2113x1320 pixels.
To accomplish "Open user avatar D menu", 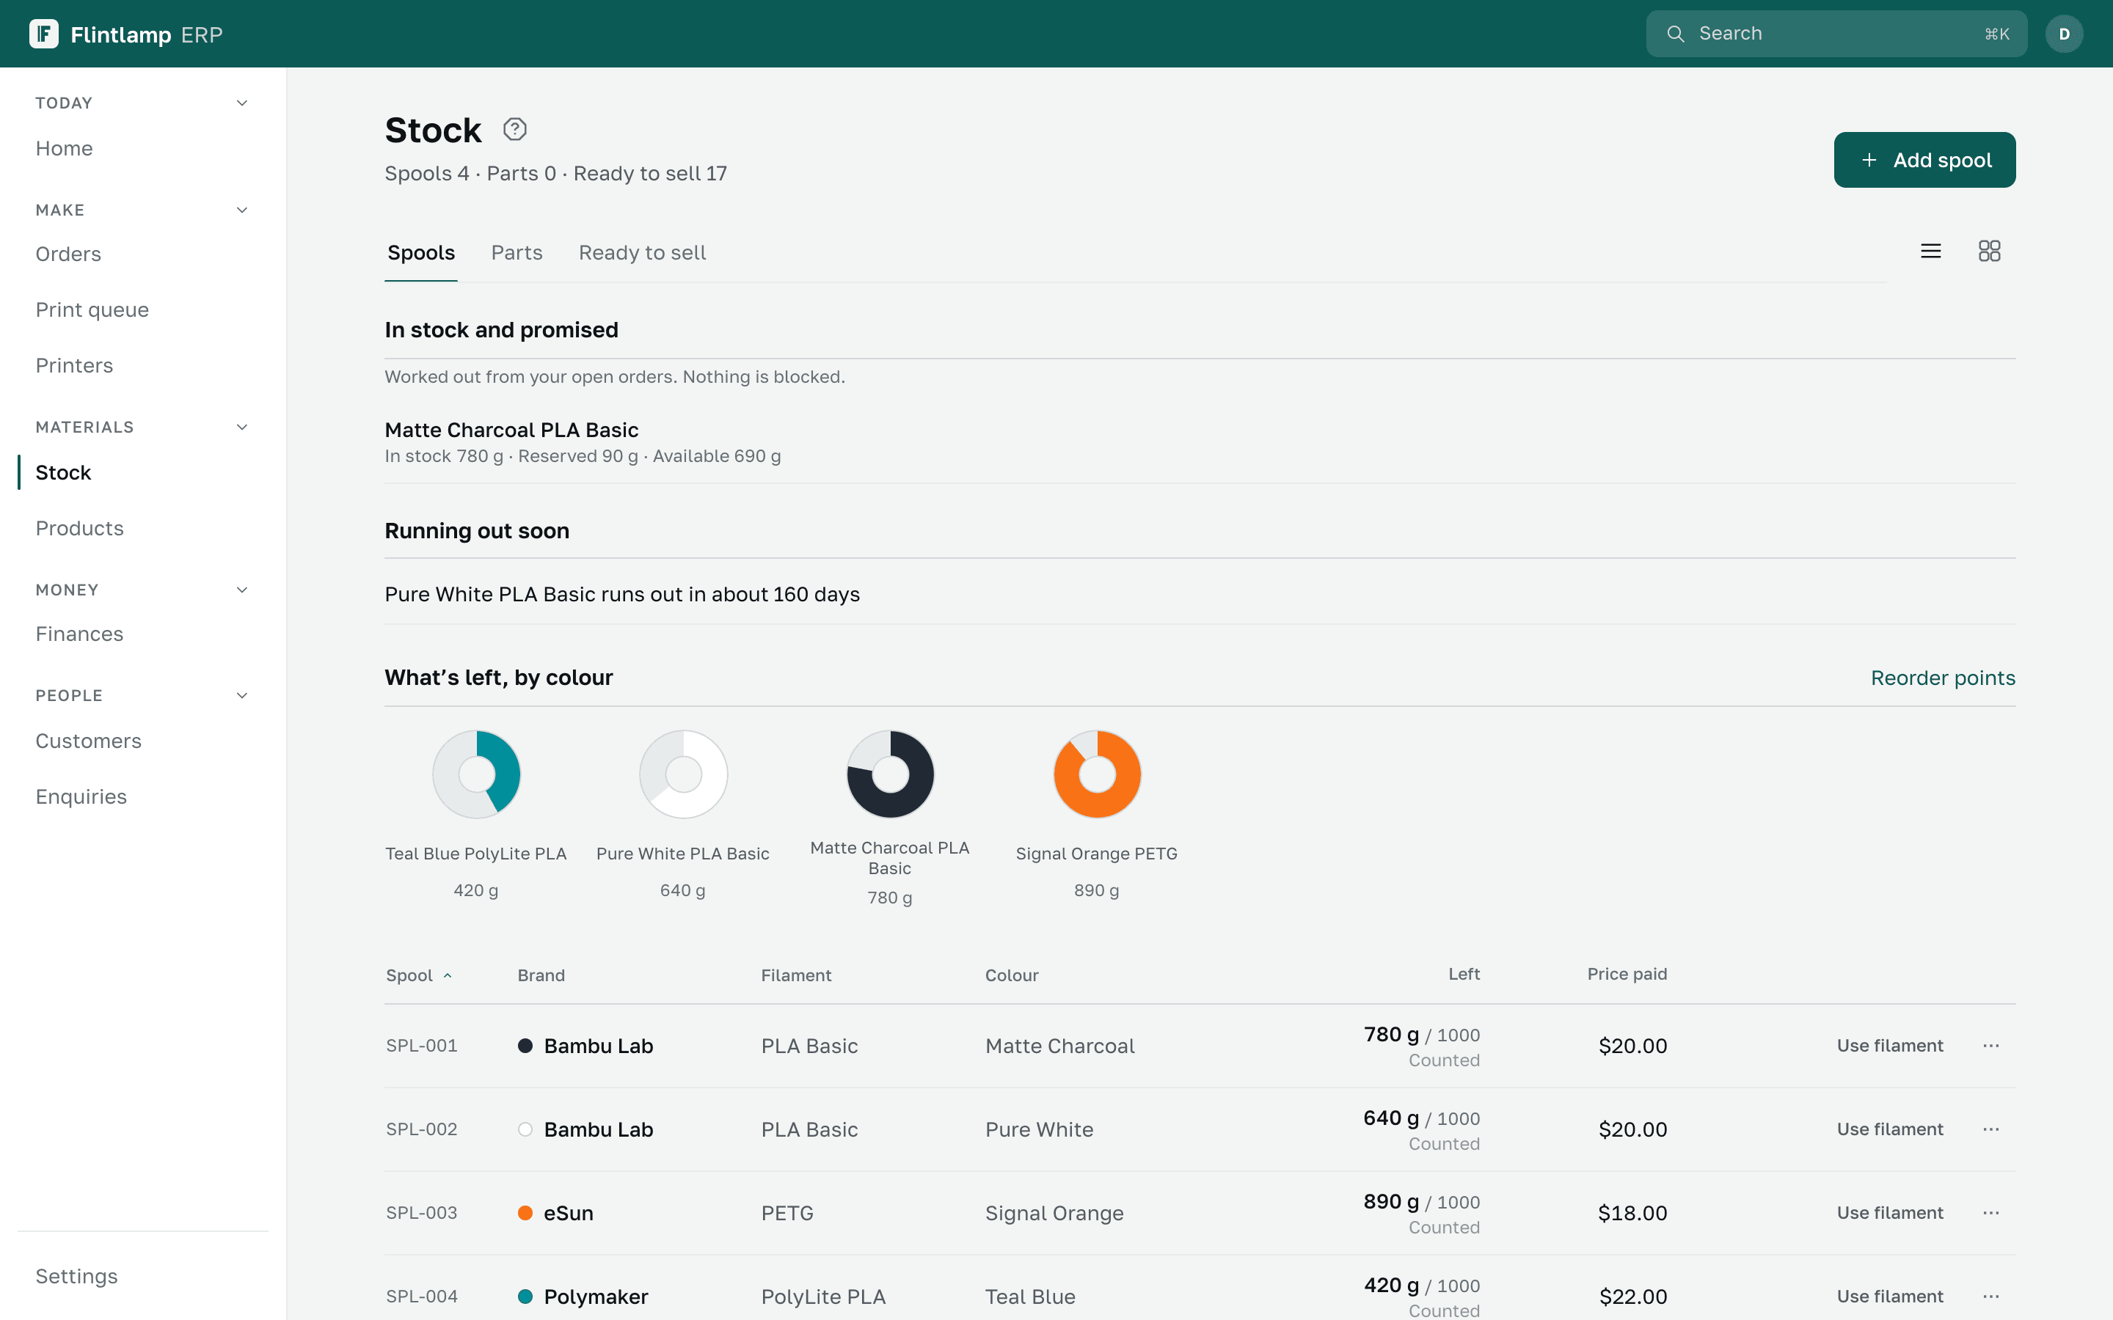I will click(x=2064, y=34).
